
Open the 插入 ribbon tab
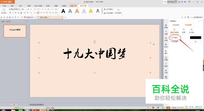pyautogui.click(x=12, y=6)
